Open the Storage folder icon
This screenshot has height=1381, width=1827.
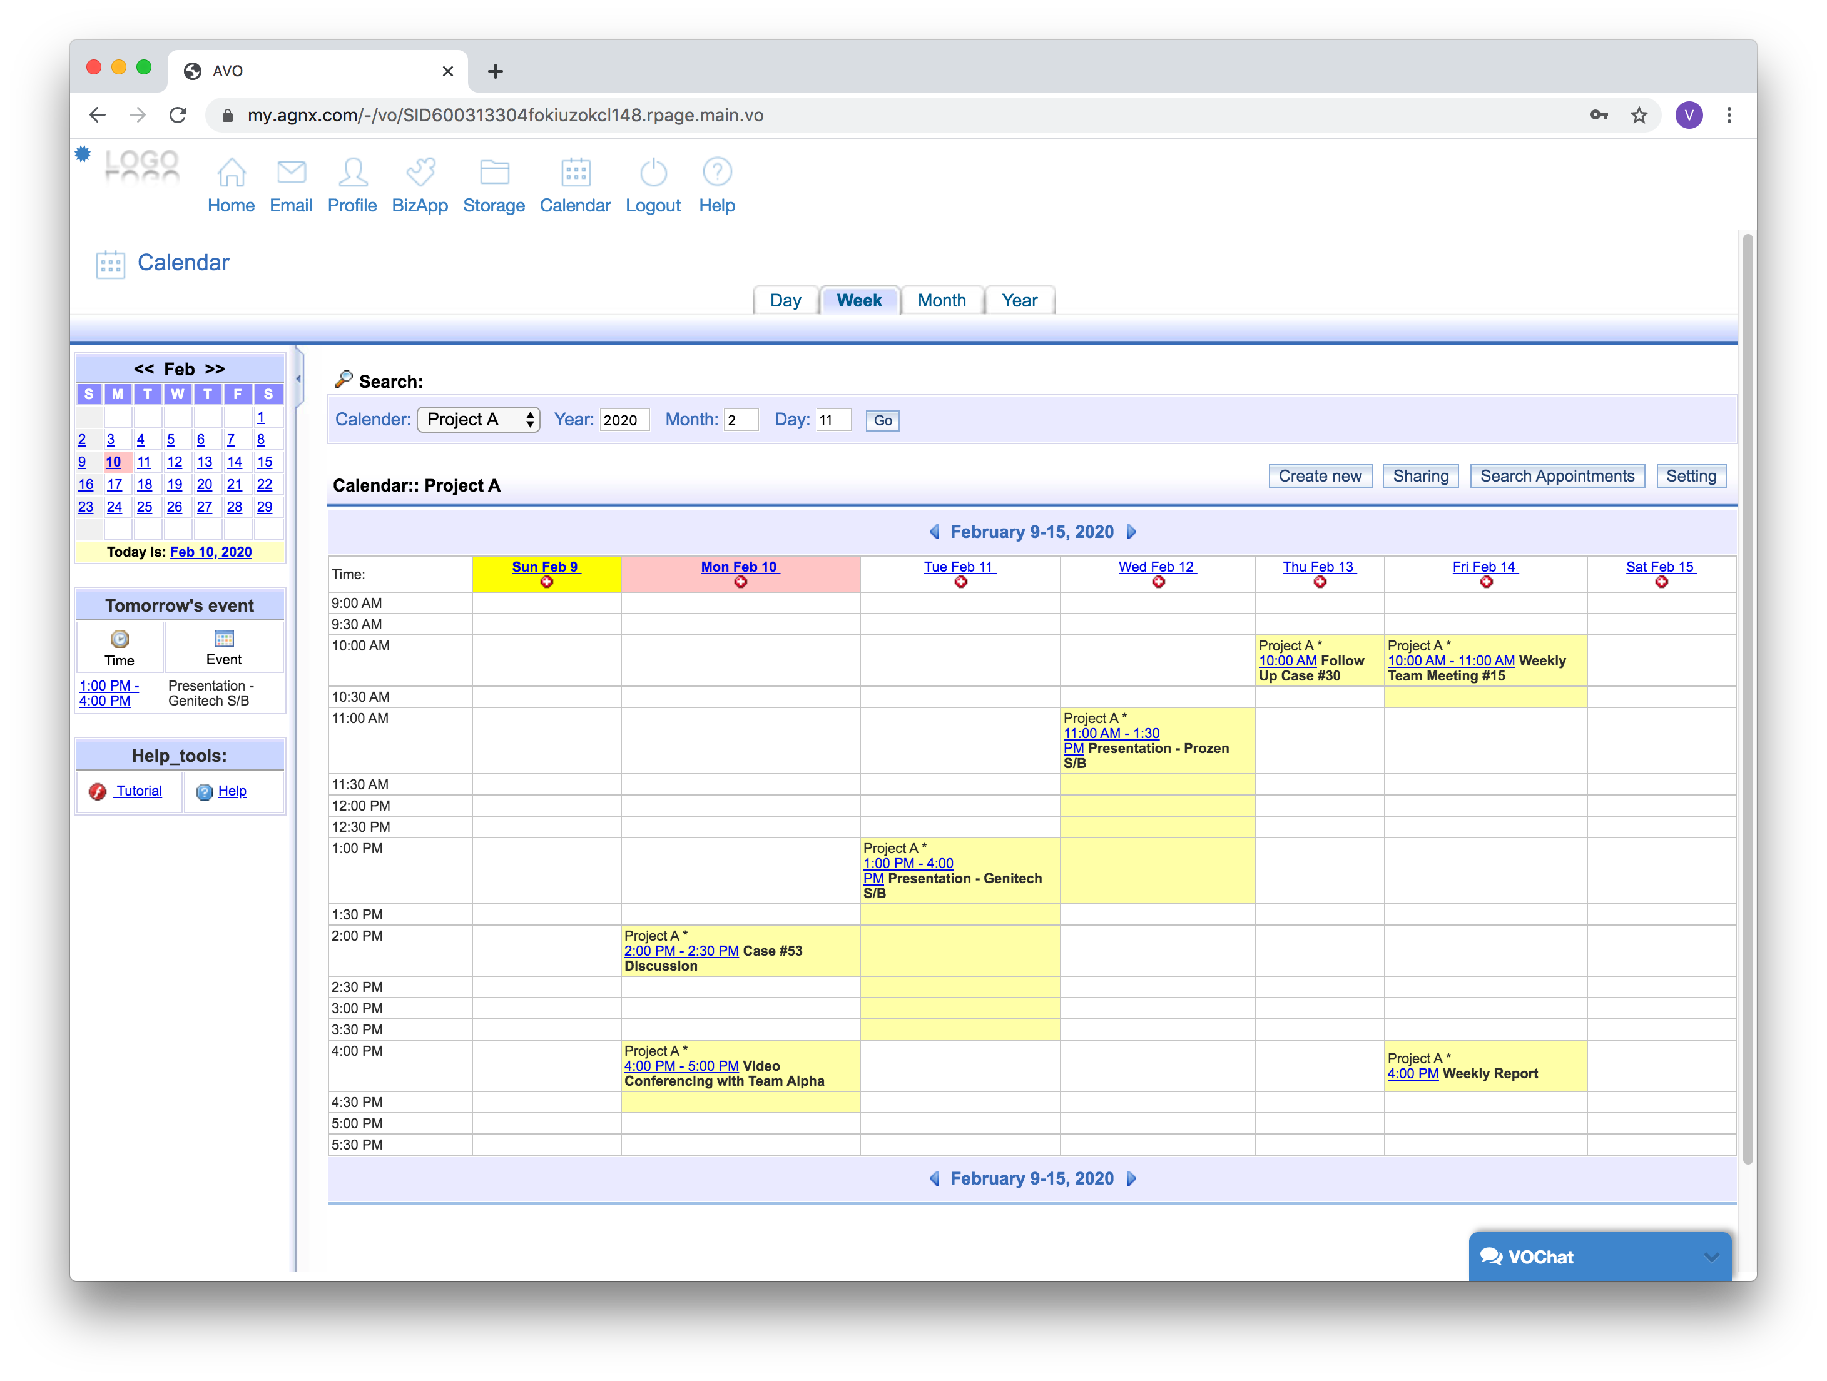click(494, 173)
